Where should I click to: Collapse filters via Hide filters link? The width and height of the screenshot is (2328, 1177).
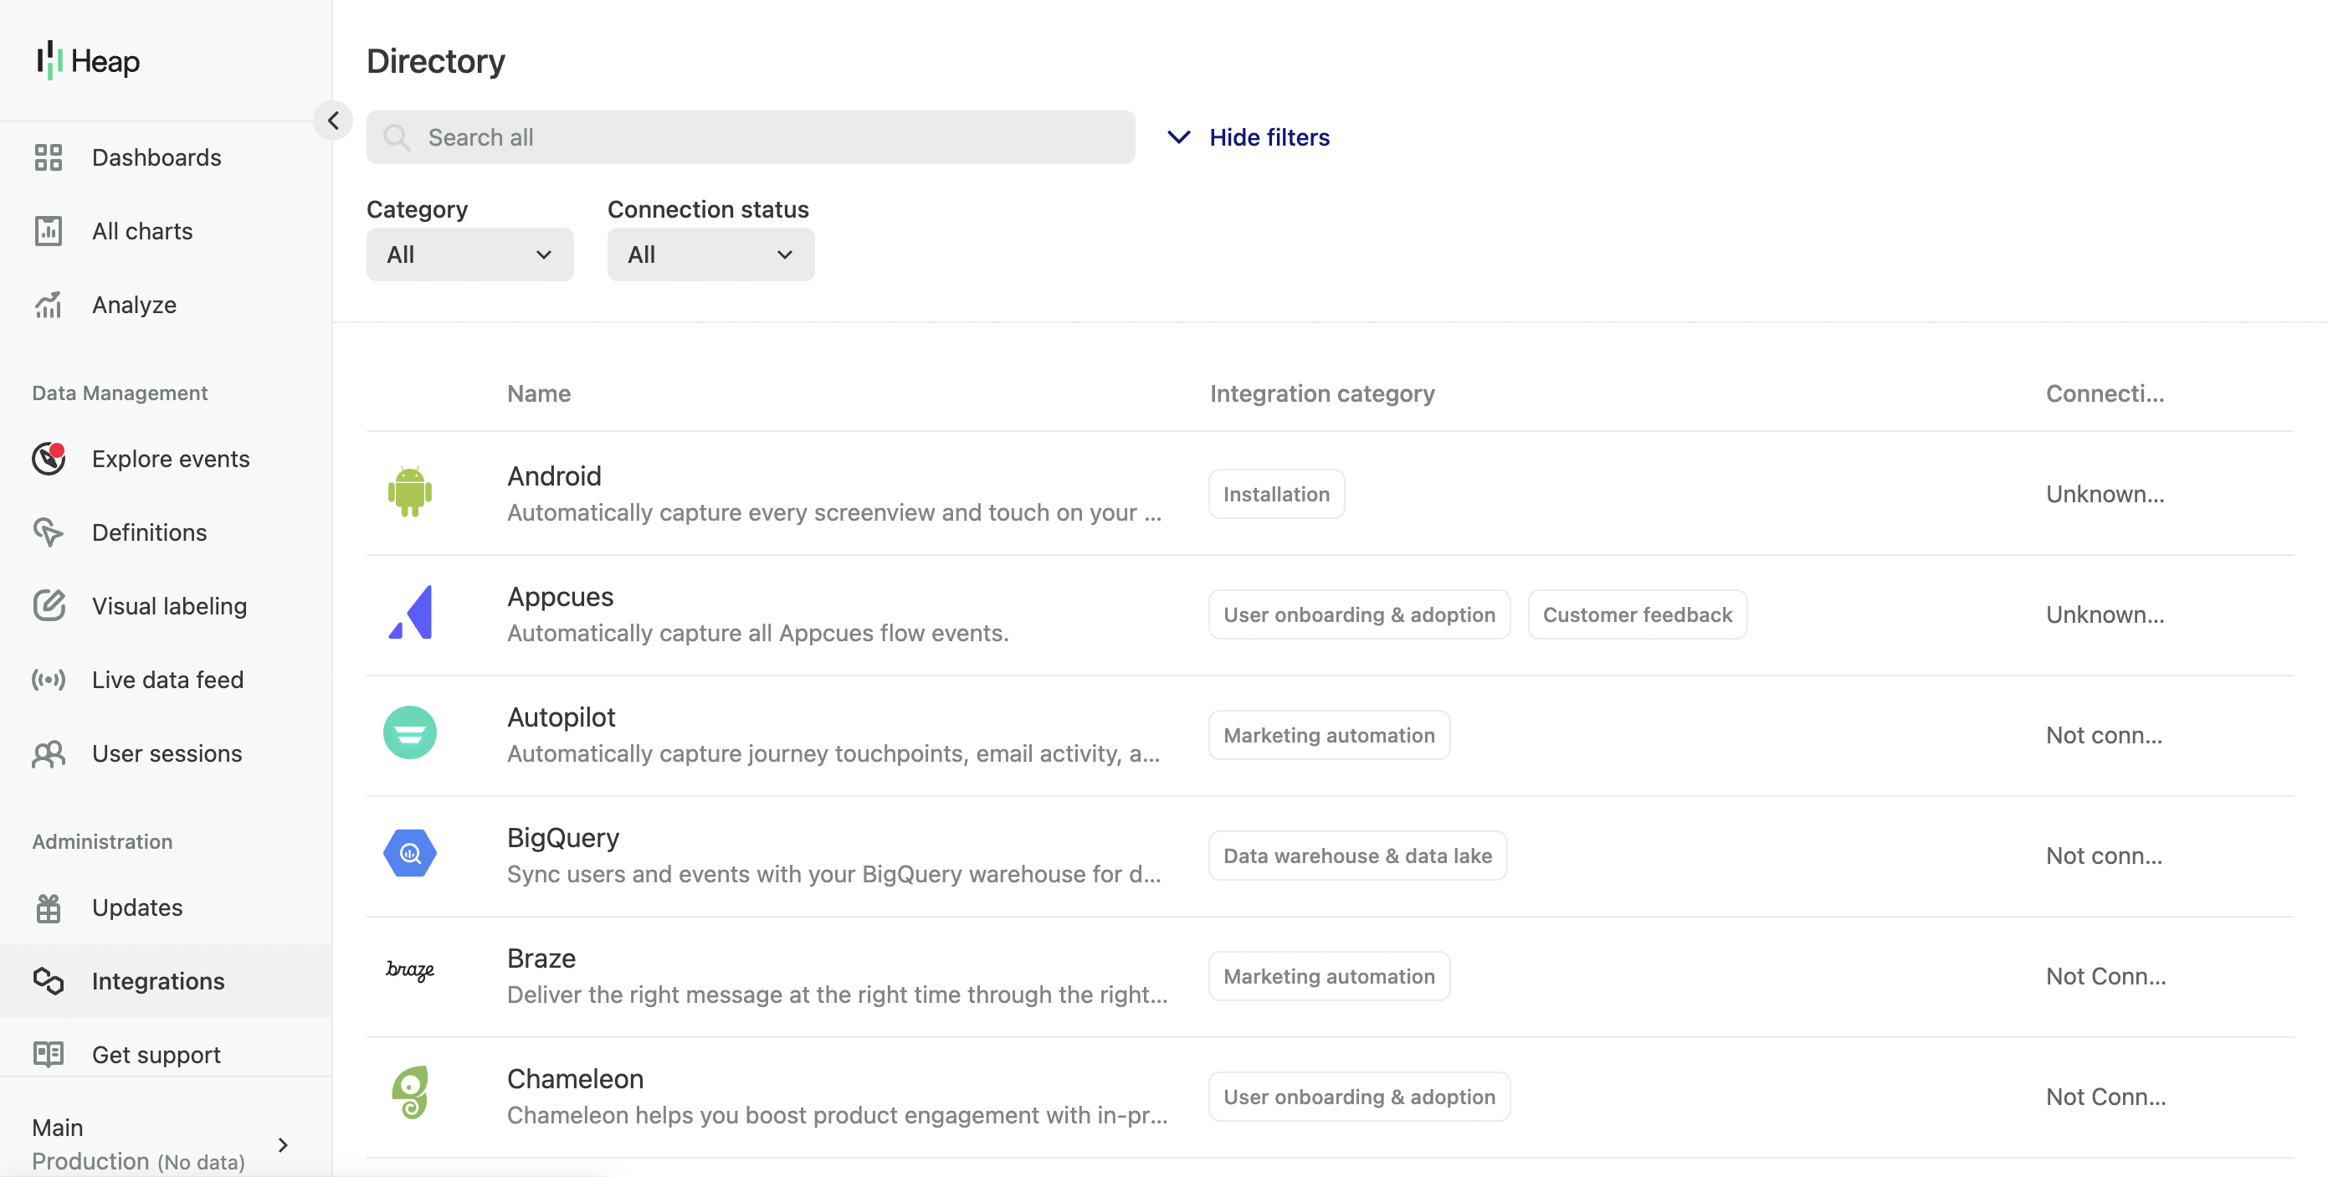pyautogui.click(x=1248, y=137)
